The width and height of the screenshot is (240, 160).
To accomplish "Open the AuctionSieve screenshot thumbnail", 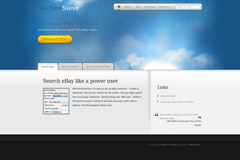I will 56,101.
